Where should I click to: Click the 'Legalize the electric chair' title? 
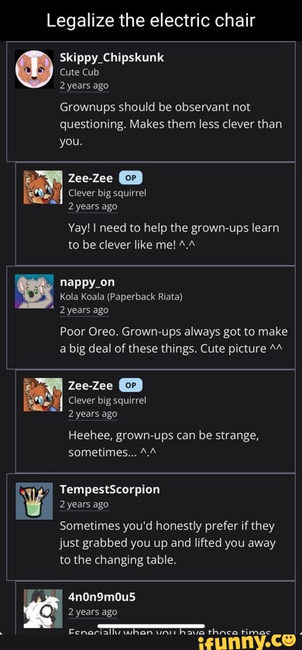pyautogui.click(x=151, y=20)
